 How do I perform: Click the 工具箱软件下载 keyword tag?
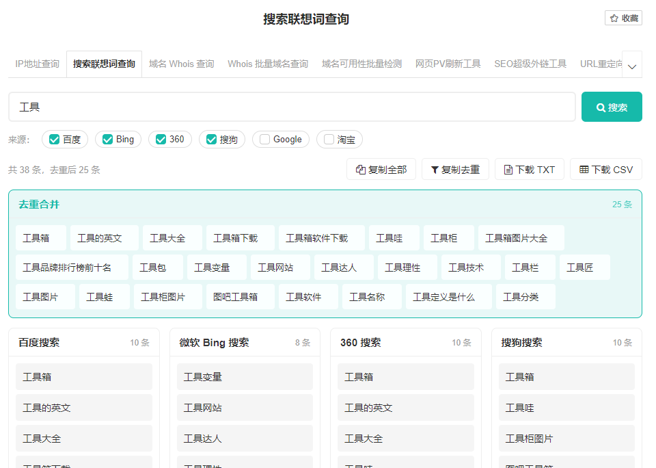tap(322, 238)
